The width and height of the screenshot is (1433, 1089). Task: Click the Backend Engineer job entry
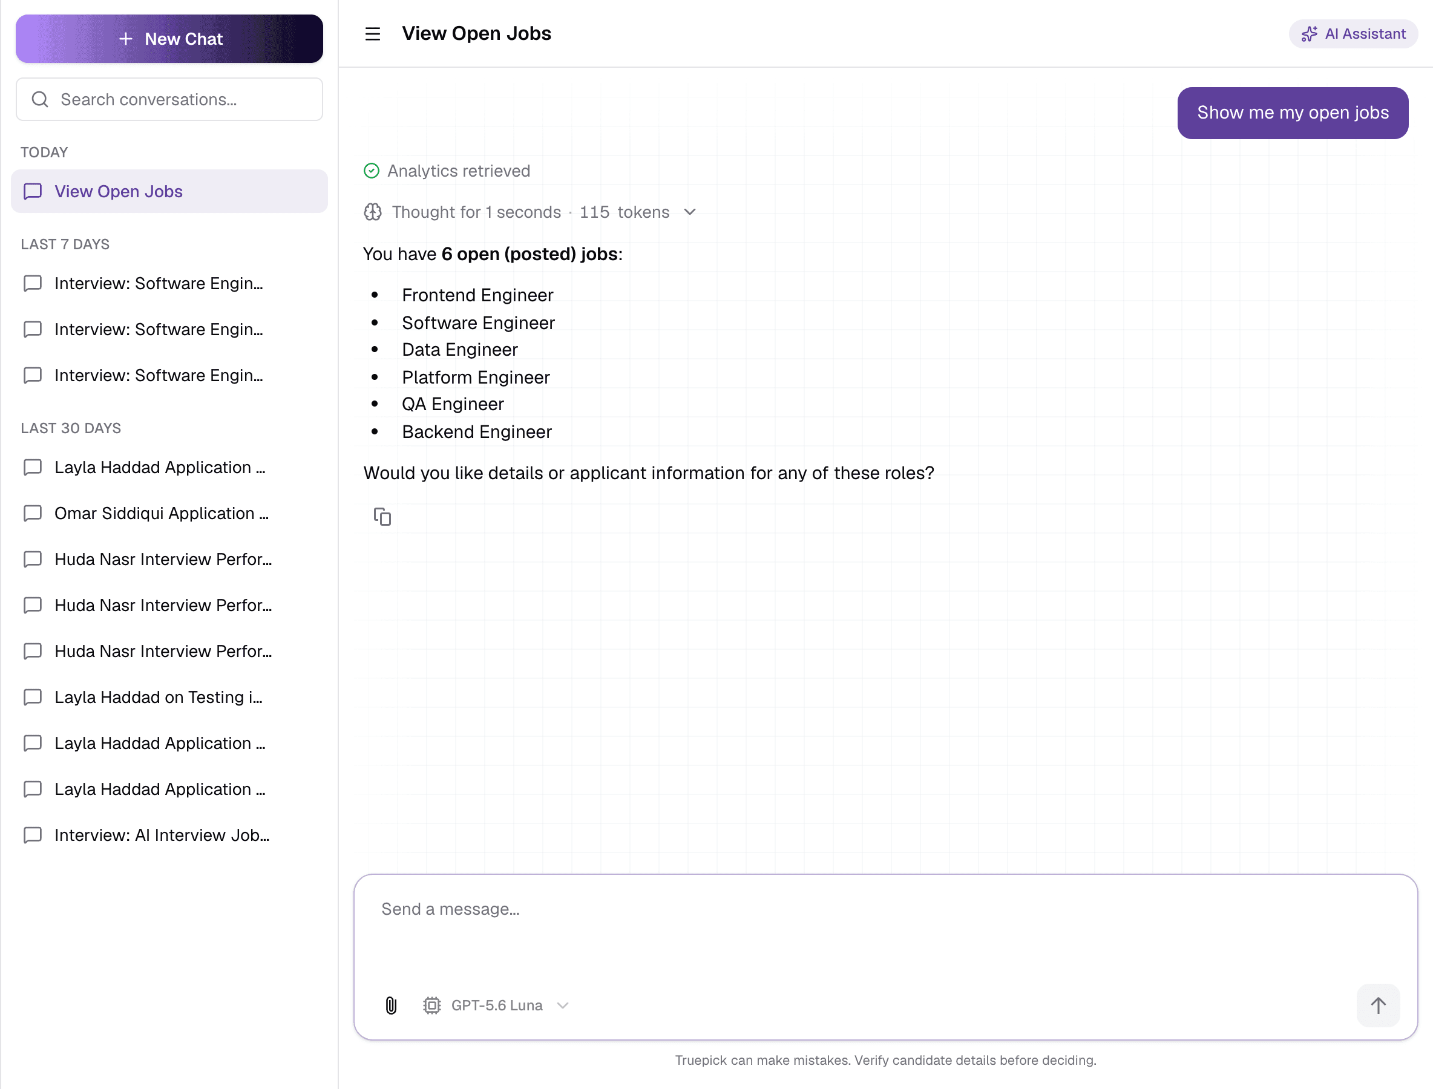(477, 432)
